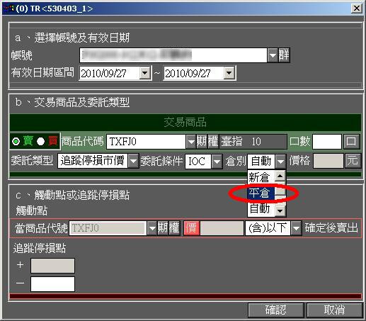
Task: Click the red 價 price button in trigger row
Action: [191, 228]
